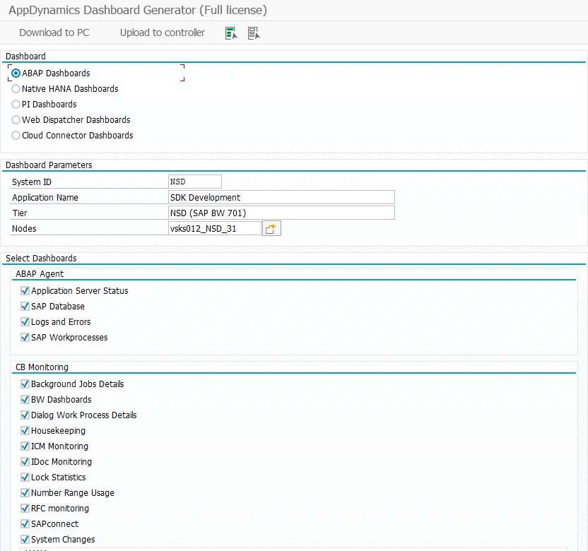588x551 pixels.
Task: Click the Nodes label text
Action: pos(24,229)
